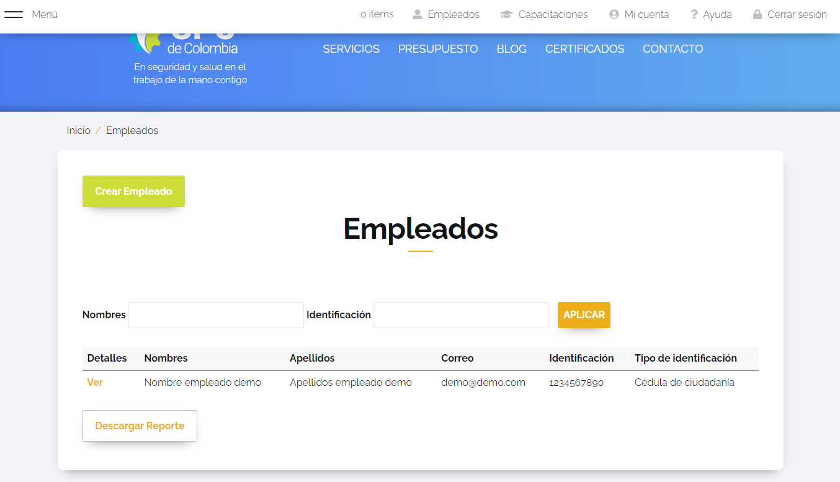
Task: Click the Nombres column header
Action: 166,359
